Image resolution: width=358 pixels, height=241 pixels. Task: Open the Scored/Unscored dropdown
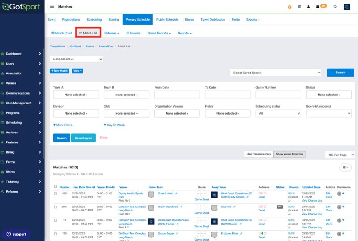(x=329, y=113)
